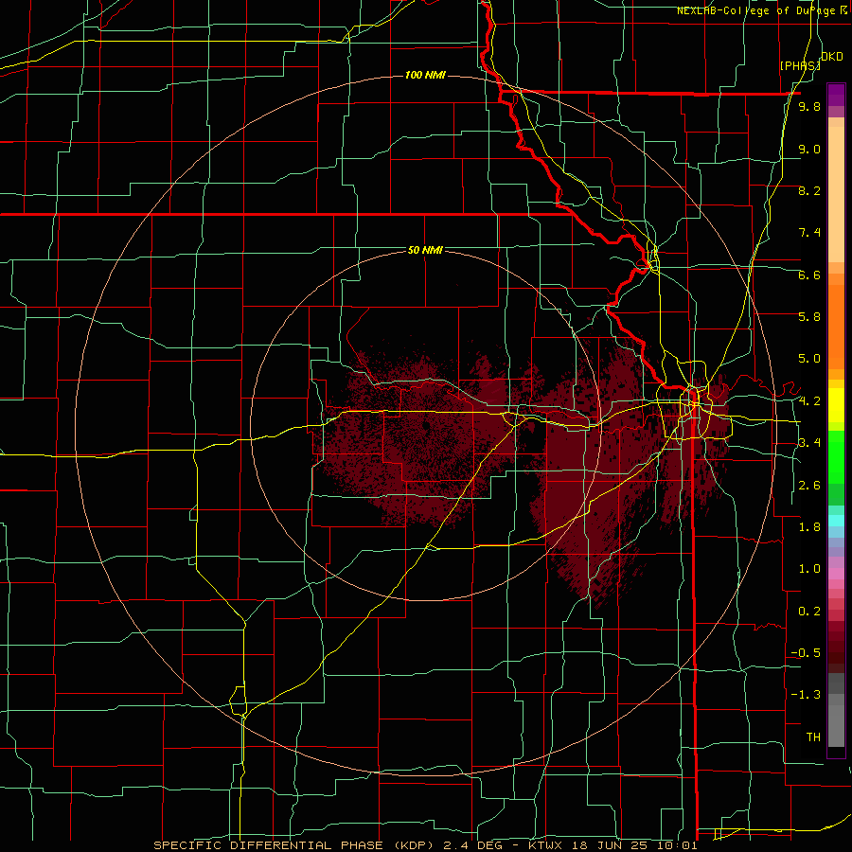Click the 7.4 legend value
Viewport: 852px width, 852px height.
[x=809, y=233]
